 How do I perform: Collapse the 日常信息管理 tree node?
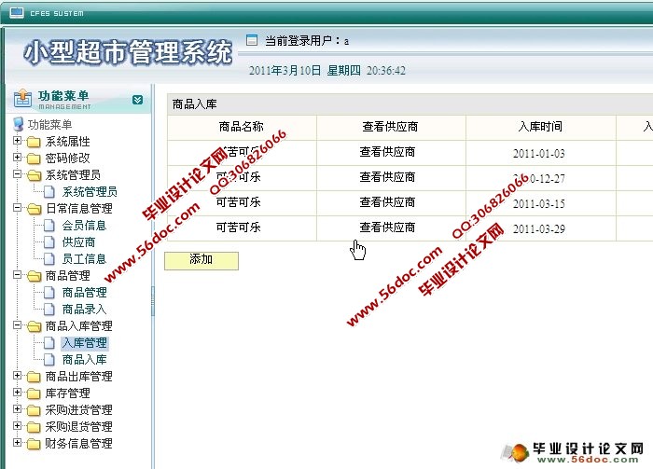(x=17, y=208)
